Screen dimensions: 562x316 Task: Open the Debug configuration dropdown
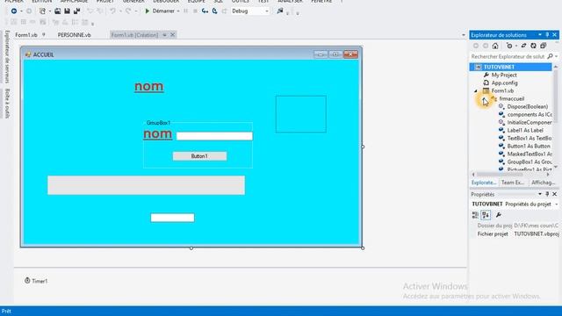[x=267, y=11]
